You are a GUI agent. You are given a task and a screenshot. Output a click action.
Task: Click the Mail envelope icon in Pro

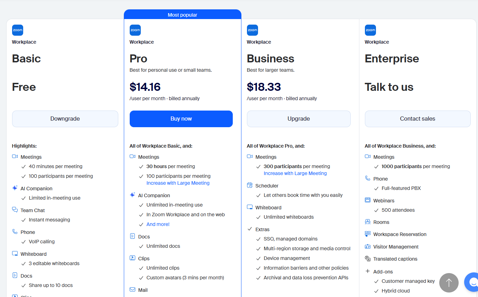(132, 290)
